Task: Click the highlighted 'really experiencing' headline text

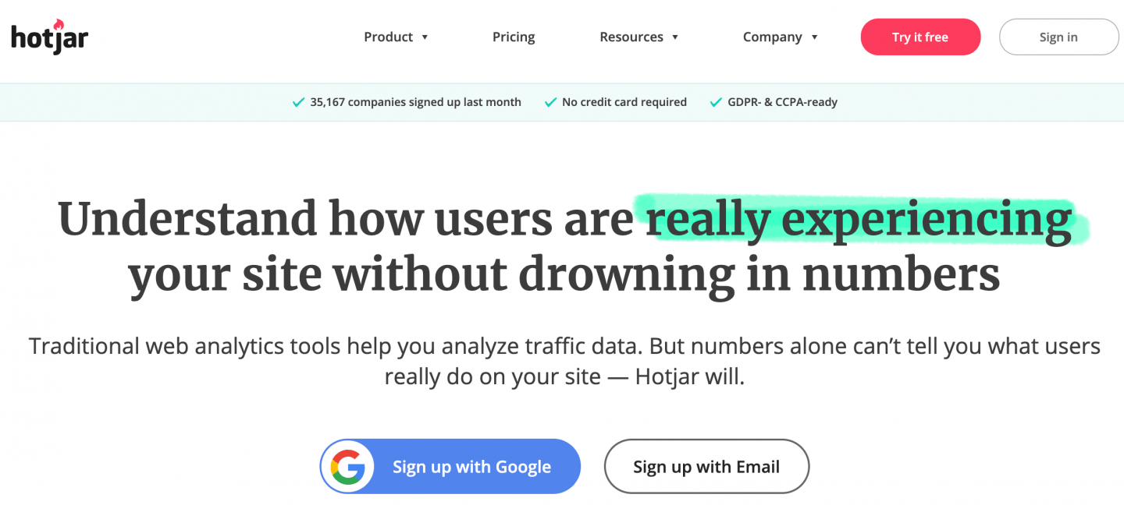Action: point(859,218)
